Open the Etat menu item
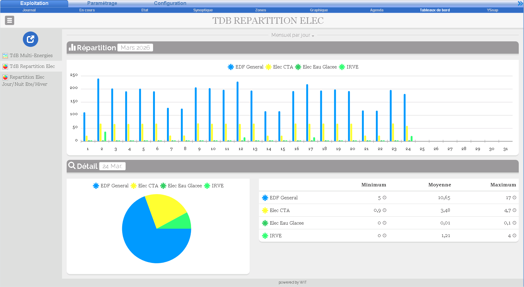The image size is (524, 287). point(145,10)
